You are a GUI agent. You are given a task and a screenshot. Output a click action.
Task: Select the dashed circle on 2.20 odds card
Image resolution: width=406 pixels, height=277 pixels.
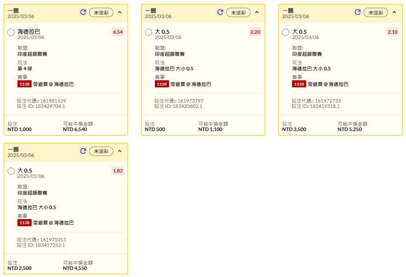click(x=148, y=32)
